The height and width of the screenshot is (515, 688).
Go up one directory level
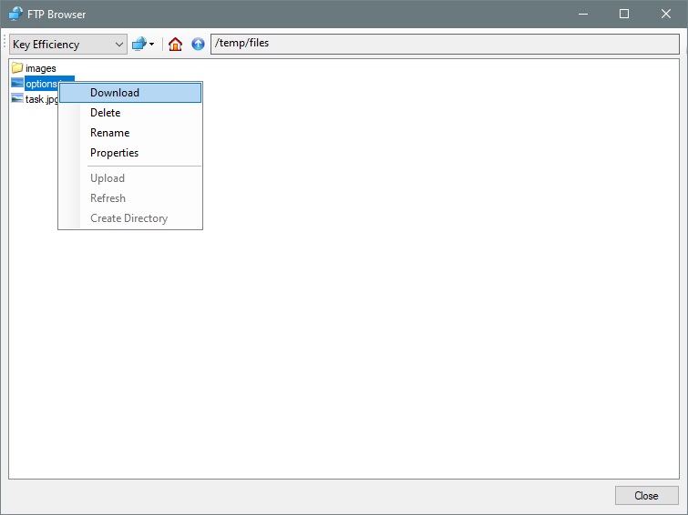pyautogui.click(x=198, y=44)
